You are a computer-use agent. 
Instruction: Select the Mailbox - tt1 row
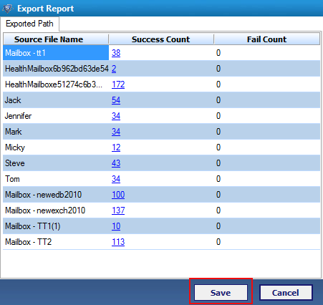(161, 53)
